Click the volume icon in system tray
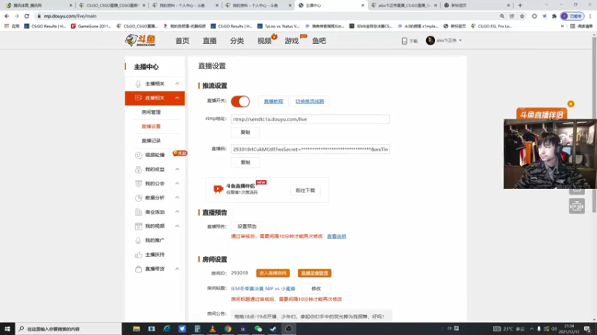Screen dimensions: 597x335 pyautogui.click(x=554, y=328)
